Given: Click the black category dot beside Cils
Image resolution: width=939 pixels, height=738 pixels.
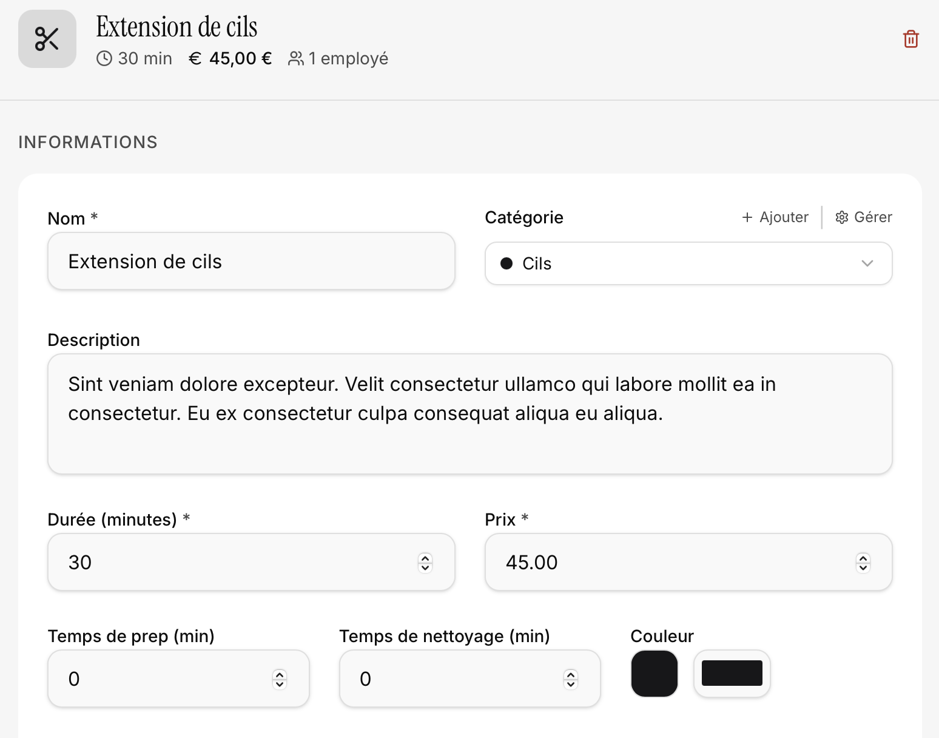Looking at the screenshot, I should [x=507, y=263].
